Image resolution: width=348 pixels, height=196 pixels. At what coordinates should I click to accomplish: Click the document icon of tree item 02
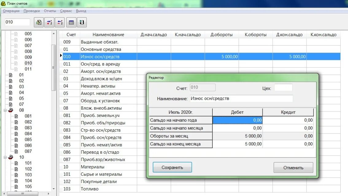(x=10, y=81)
